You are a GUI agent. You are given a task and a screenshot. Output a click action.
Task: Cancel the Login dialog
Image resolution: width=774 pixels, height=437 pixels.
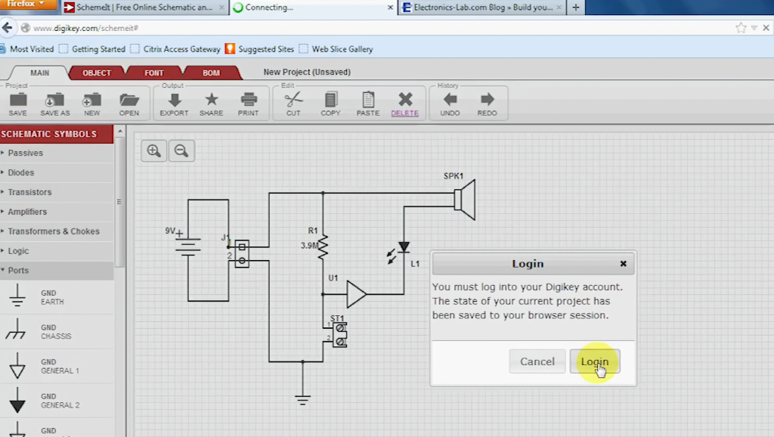coord(537,361)
